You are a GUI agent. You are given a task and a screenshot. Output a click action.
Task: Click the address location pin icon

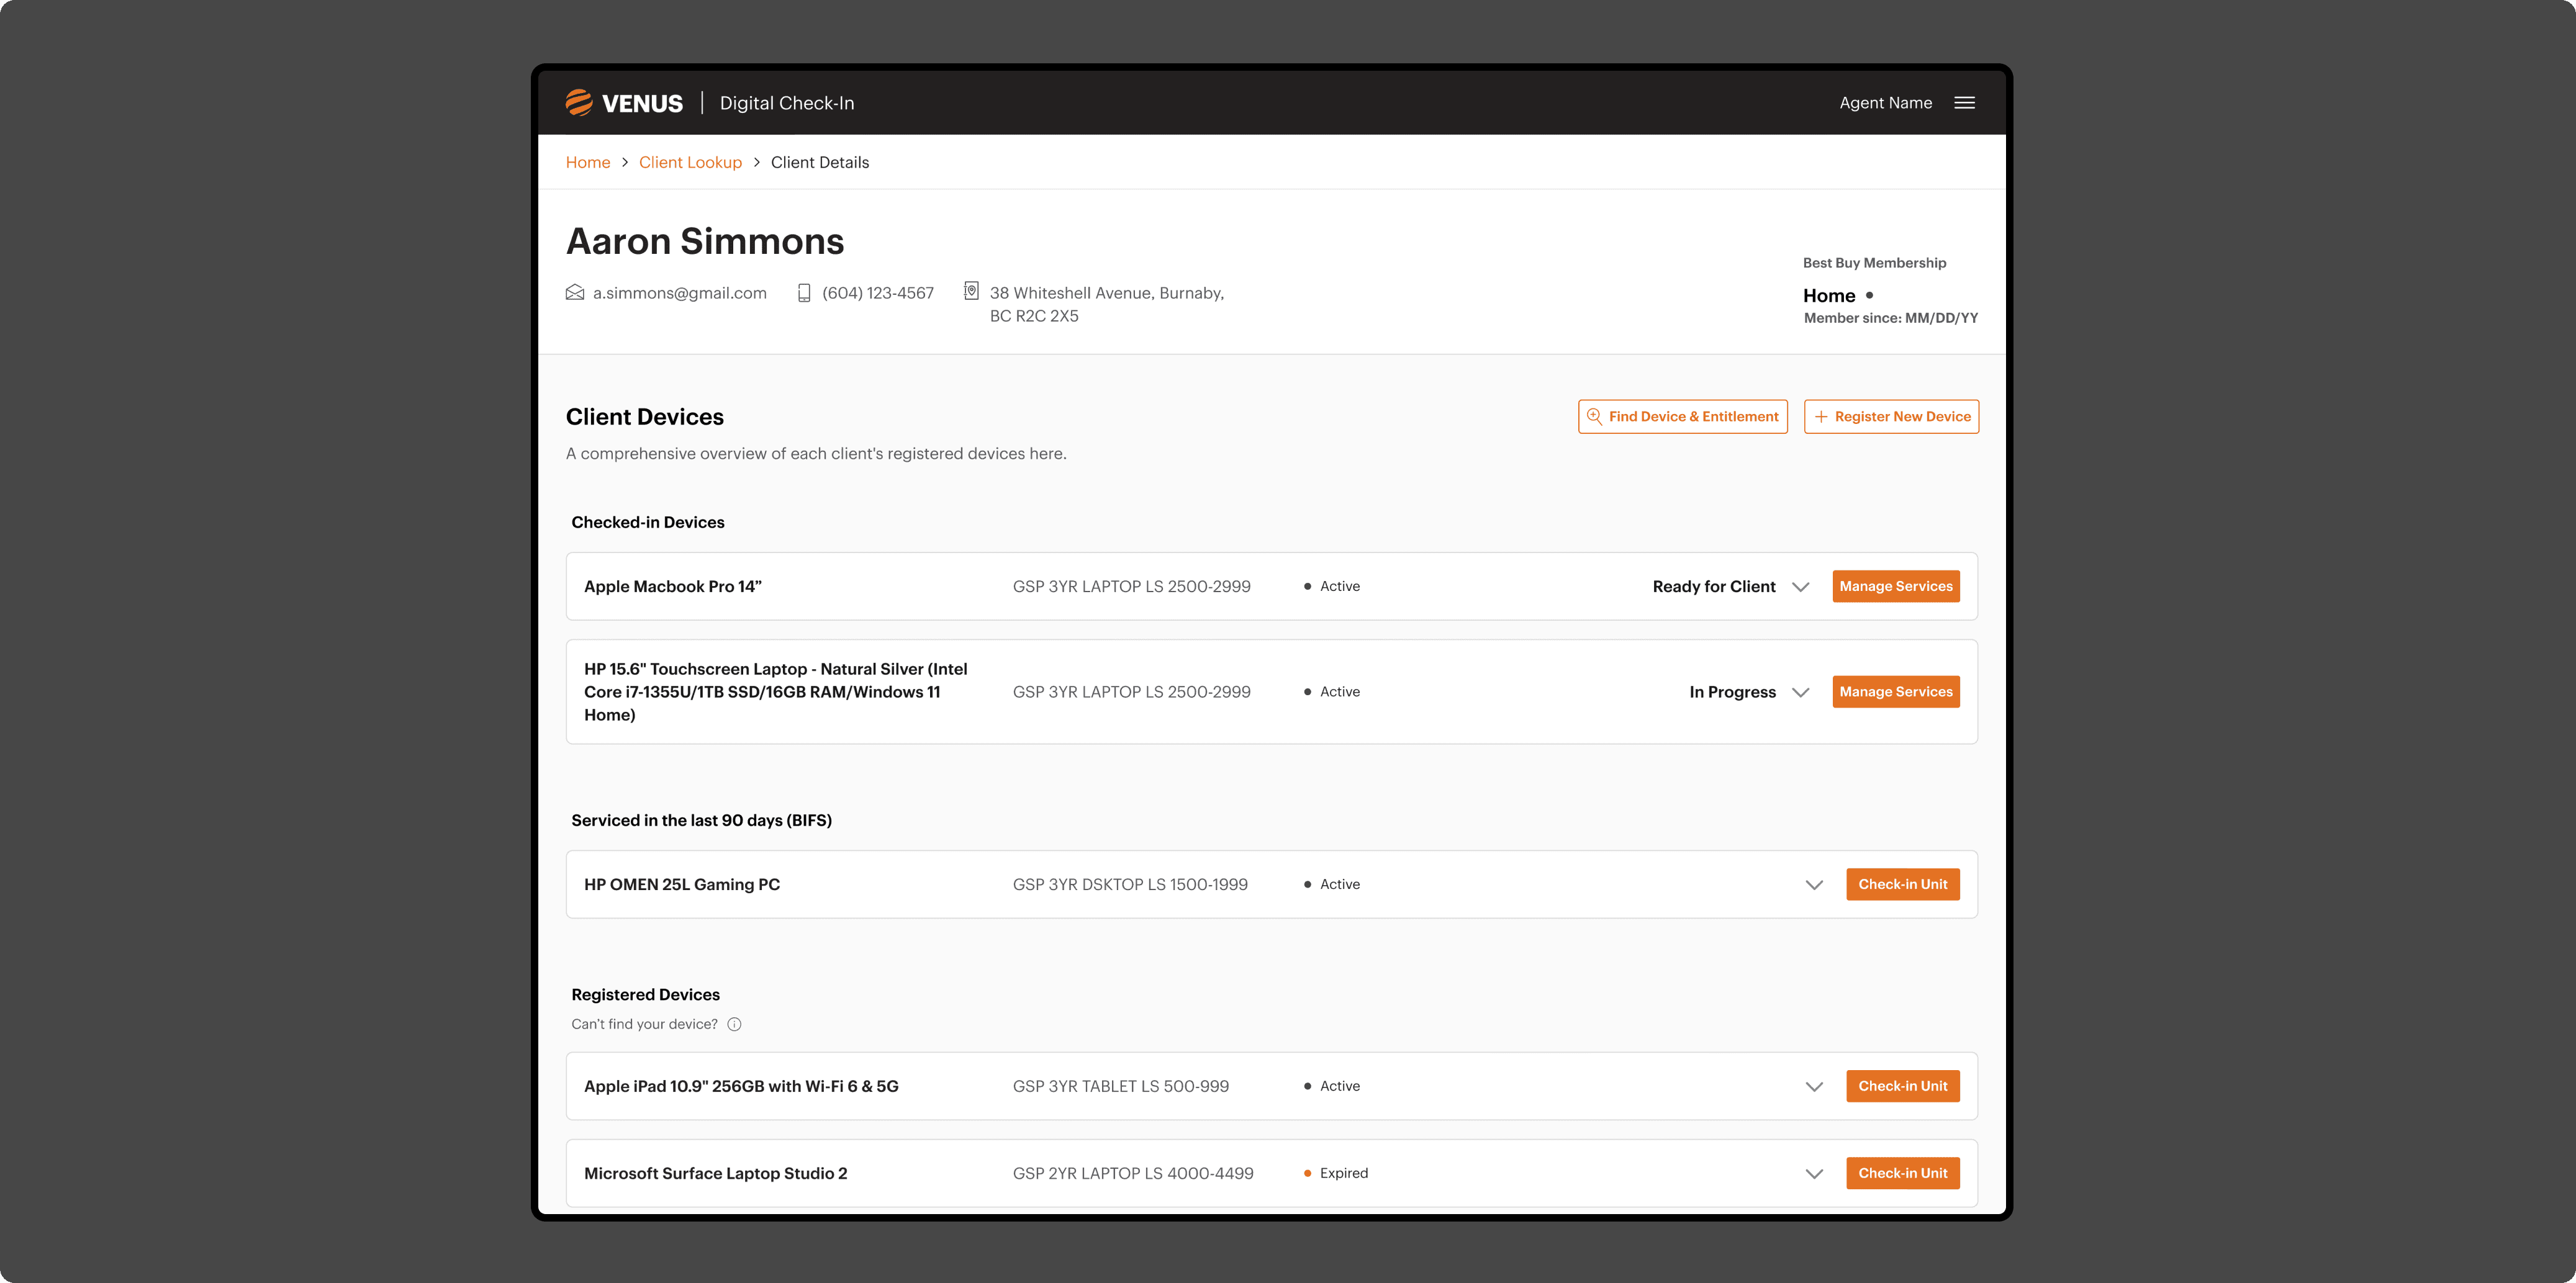(971, 291)
